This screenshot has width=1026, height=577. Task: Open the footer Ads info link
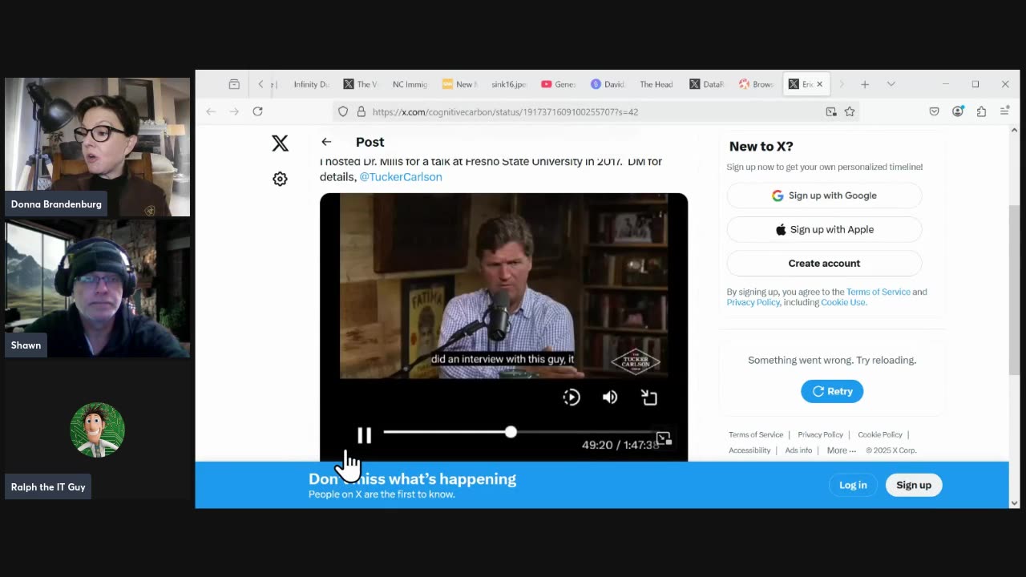pos(798,450)
